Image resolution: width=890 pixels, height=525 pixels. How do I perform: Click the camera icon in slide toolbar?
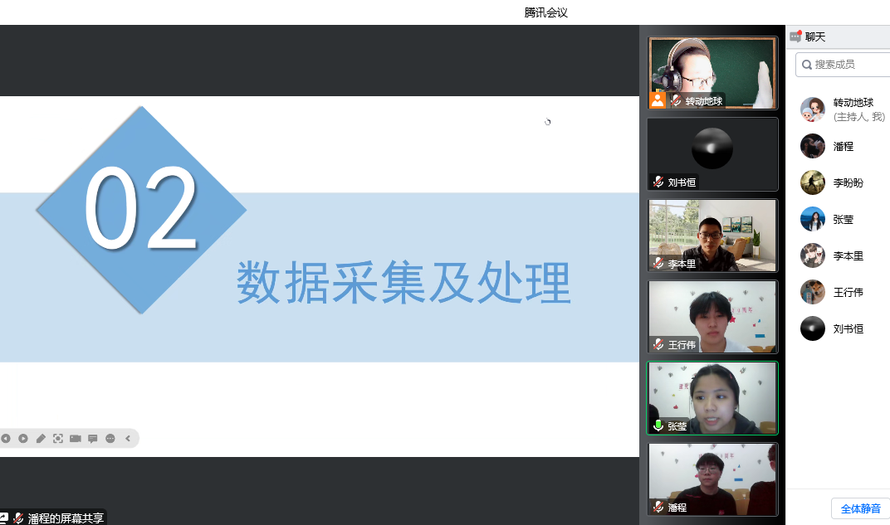tap(76, 438)
